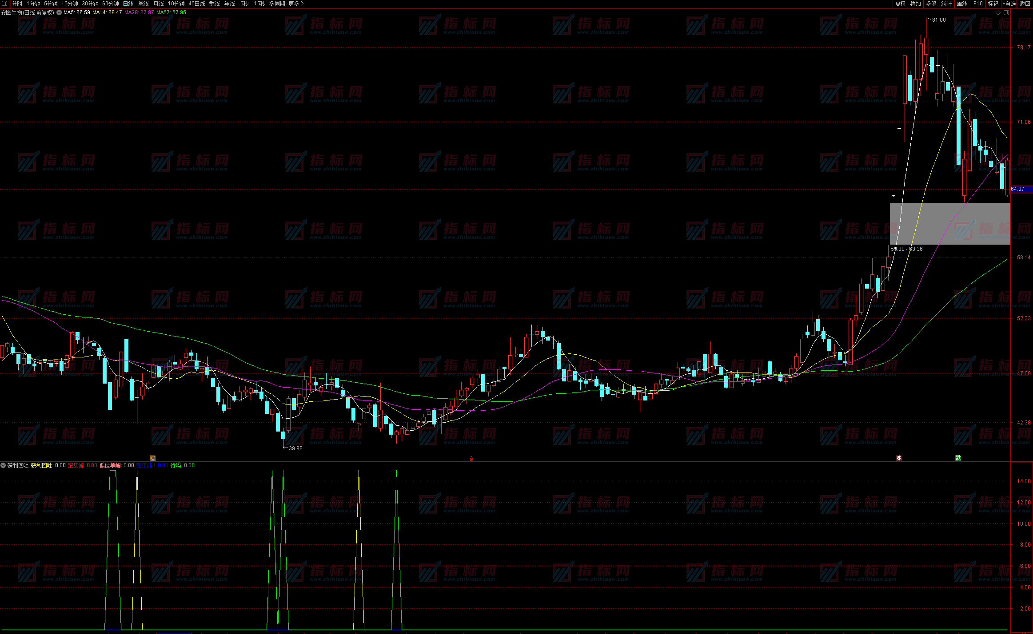Select the 10分钟 period tab
The width and height of the screenshot is (1033, 634).
click(x=176, y=4)
